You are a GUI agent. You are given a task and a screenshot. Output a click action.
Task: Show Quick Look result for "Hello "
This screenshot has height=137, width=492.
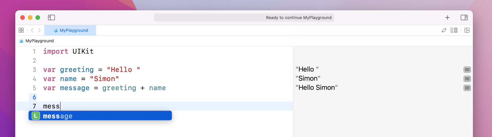point(467,70)
